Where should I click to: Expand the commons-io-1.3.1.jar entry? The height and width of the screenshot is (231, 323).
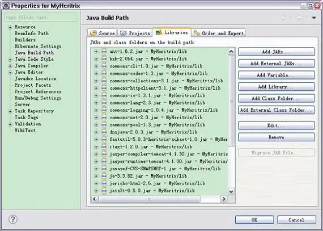click(x=96, y=95)
